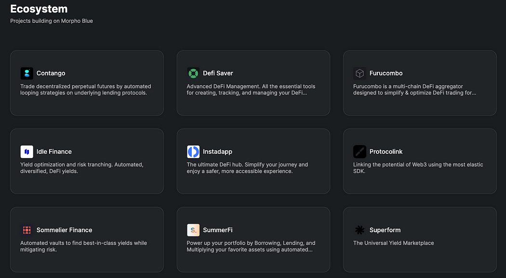Viewport: 506px width, 278px height.
Task: Click the Idle Finance logo icon
Action: [x=27, y=152]
